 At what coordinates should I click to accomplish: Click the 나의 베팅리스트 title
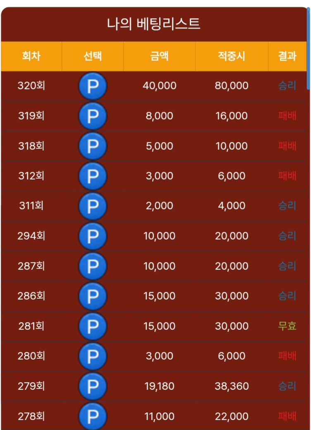pos(154,24)
